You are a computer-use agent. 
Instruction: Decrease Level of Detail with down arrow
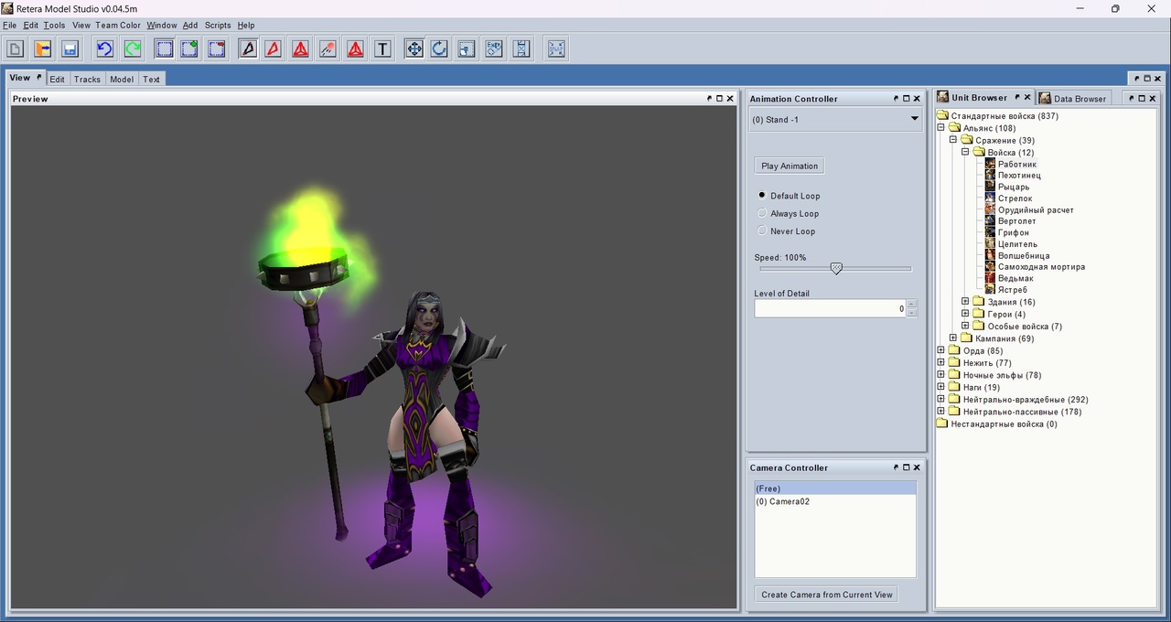(x=911, y=313)
